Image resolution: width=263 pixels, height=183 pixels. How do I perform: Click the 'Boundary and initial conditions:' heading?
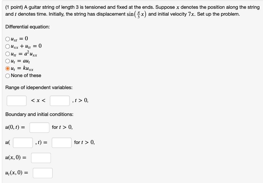tap(39, 114)
